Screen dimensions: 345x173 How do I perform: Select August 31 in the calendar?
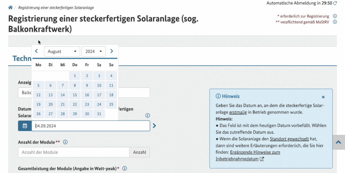pyautogui.click(x=99, y=114)
